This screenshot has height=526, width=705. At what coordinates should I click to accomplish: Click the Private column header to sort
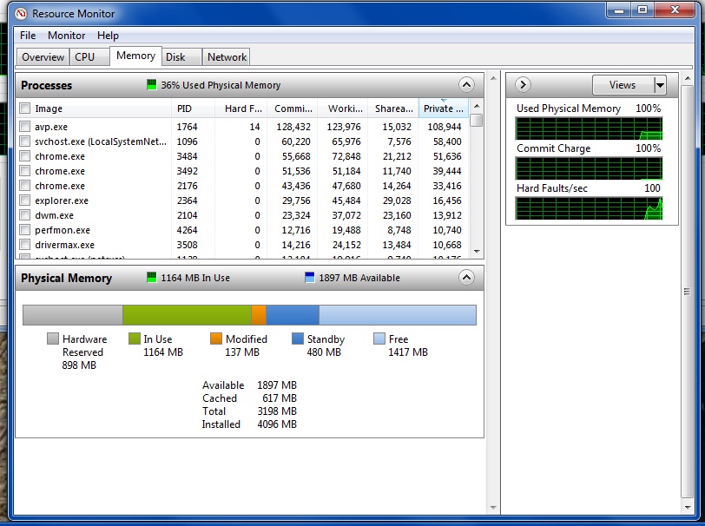443,108
